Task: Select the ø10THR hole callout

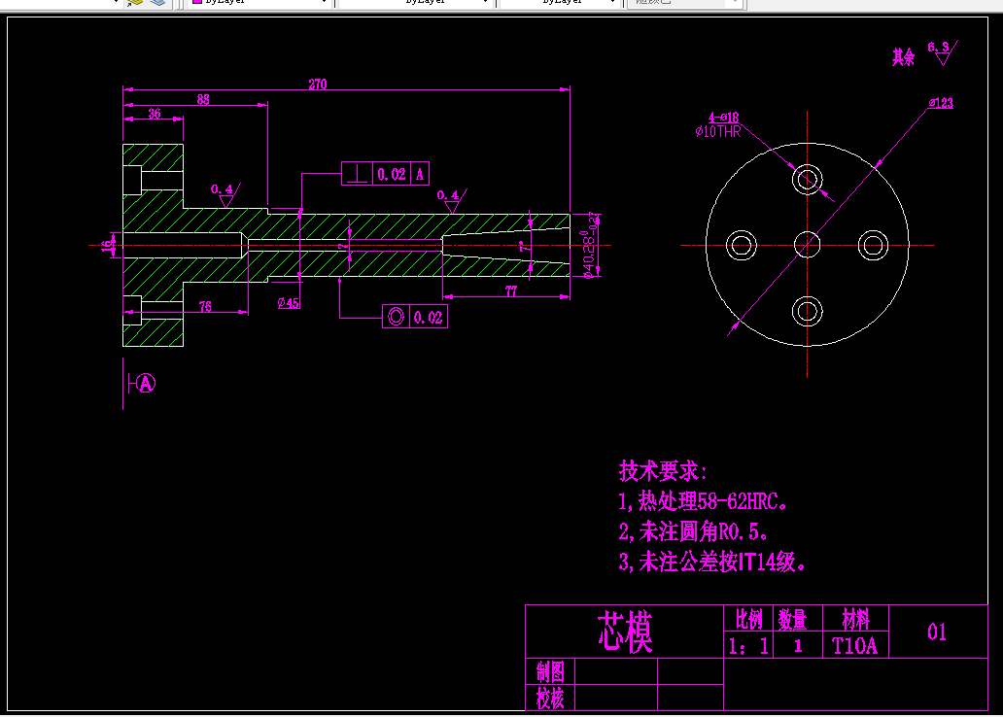Action: tap(717, 132)
